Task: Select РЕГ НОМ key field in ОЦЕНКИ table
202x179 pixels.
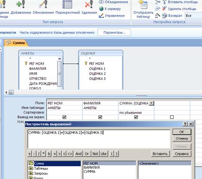Action: (96, 64)
